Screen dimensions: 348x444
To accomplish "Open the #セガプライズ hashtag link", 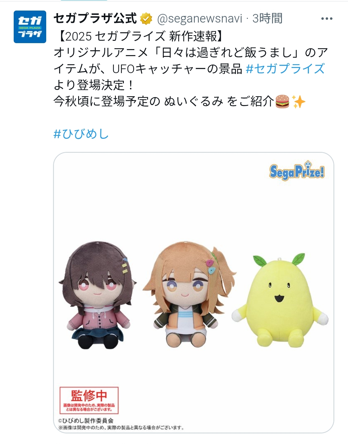I will [x=285, y=69].
